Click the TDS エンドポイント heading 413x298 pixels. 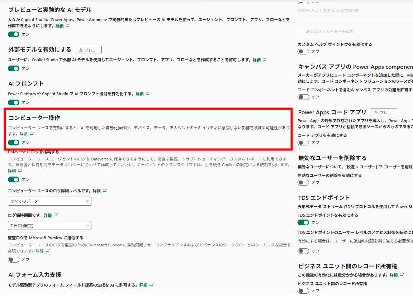click(x=324, y=198)
